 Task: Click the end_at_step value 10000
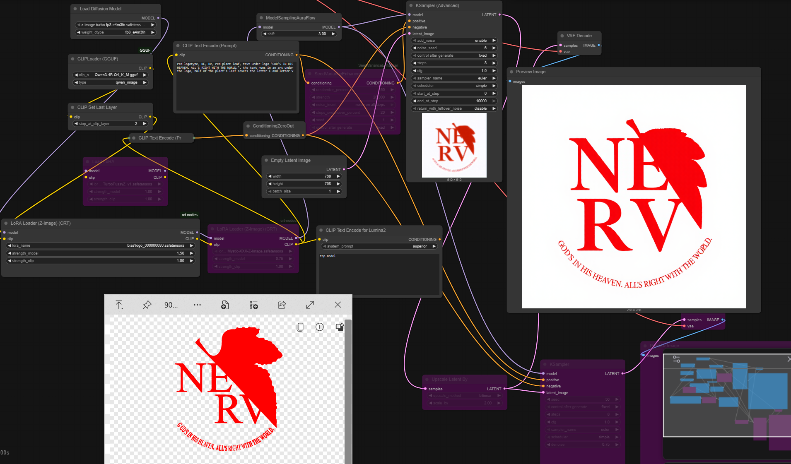(x=481, y=101)
